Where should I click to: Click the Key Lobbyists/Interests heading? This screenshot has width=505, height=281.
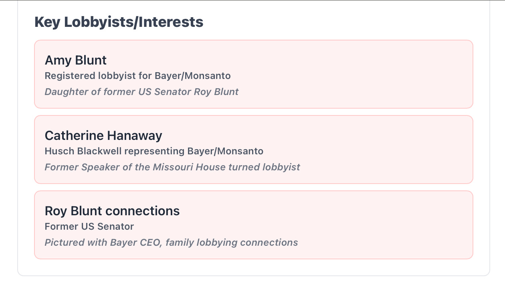point(119,22)
